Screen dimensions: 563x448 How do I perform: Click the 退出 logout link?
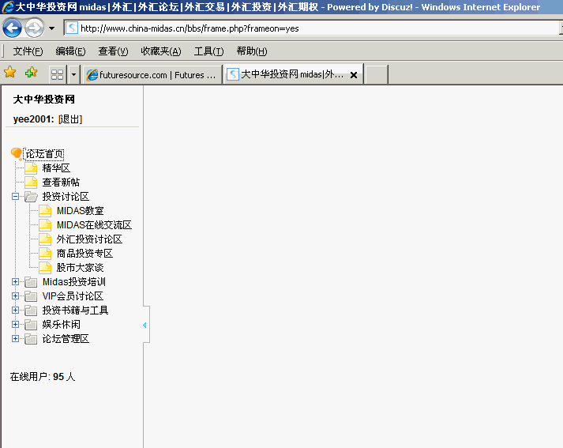(x=70, y=119)
